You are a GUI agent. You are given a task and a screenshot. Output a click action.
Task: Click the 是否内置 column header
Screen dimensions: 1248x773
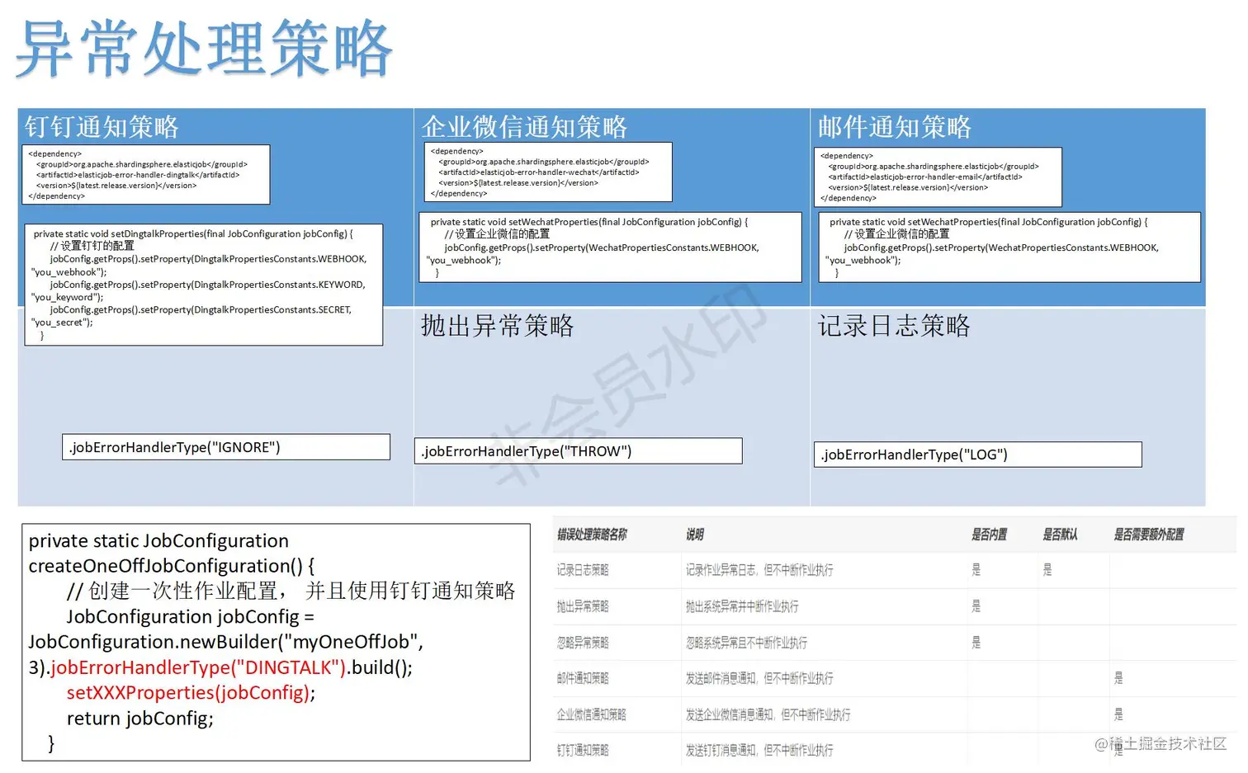[x=989, y=534]
